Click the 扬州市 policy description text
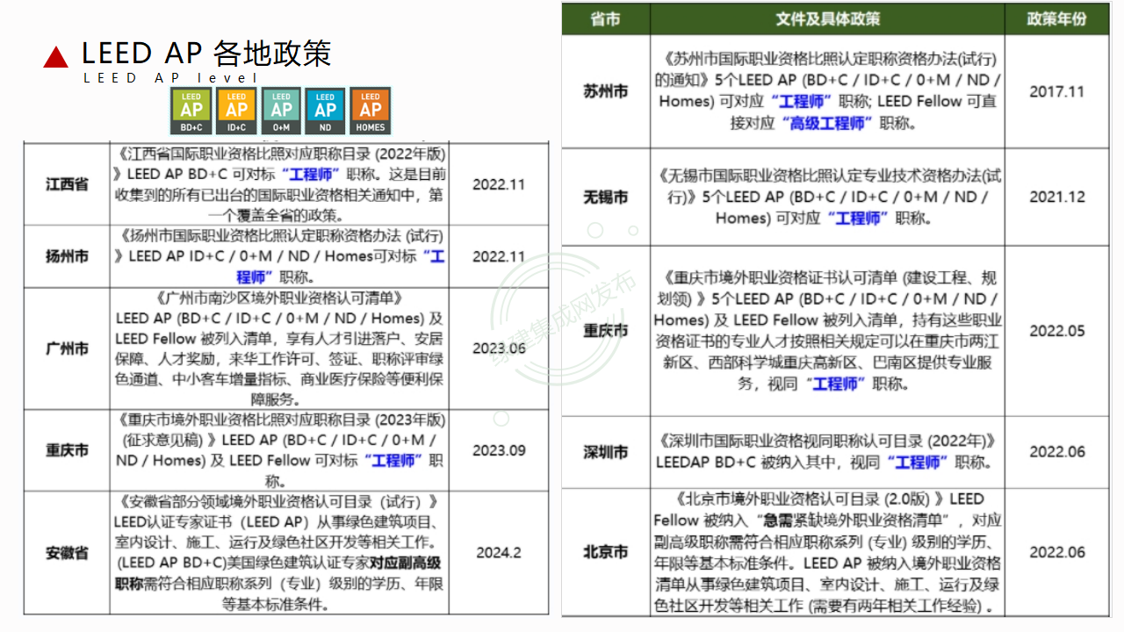1124x632 pixels. point(279,256)
